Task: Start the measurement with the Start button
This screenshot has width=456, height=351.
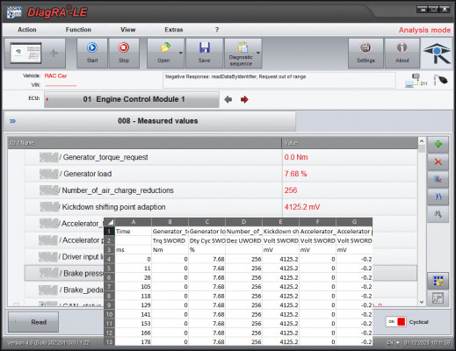Action: [x=92, y=53]
